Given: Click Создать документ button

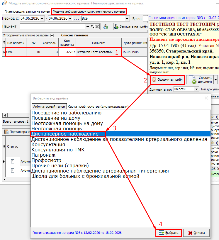Looking at the screenshot, I should tap(200, 80).
